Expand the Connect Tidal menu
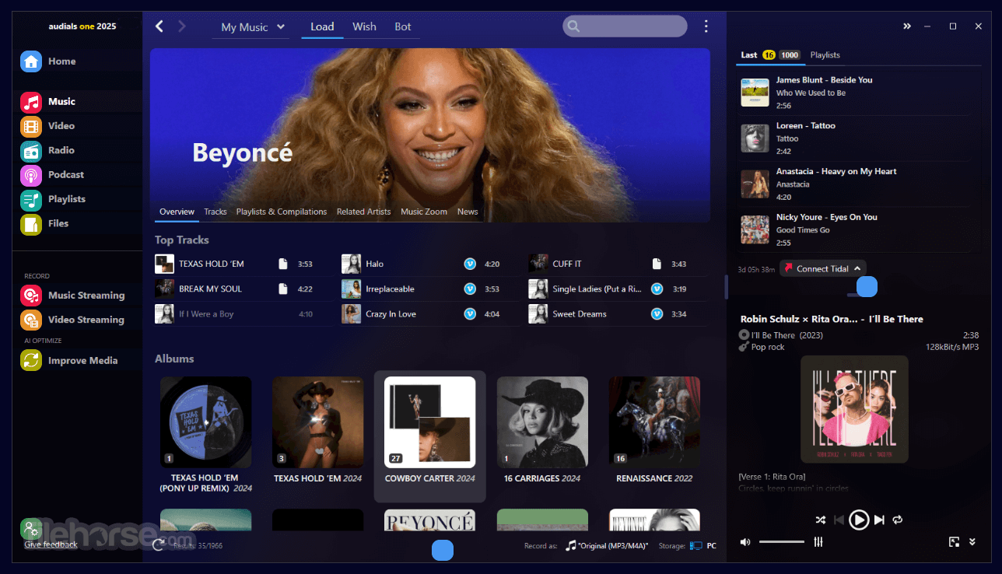Viewport: 1002px width, 574px height. pos(823,268)
